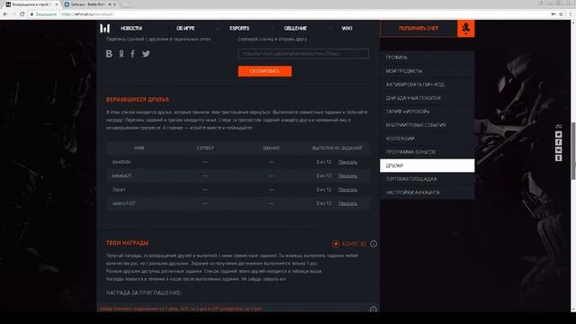Bookmark page with the star icon
The image size is (576, 324).
tap(561, 14)
